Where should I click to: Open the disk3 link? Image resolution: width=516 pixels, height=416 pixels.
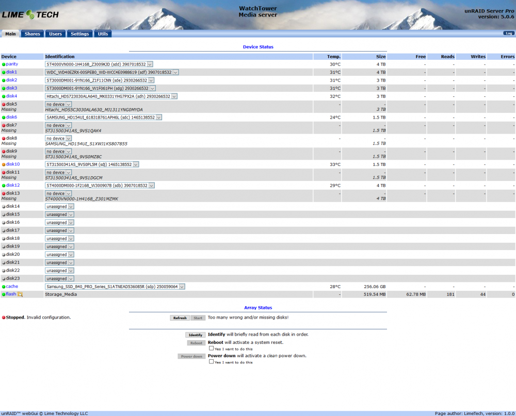pyautogui.click(x=11, y=88)
